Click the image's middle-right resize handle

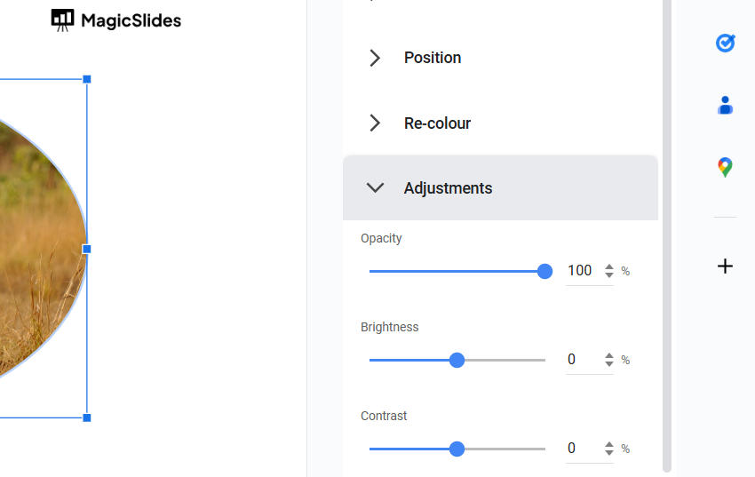87,249
